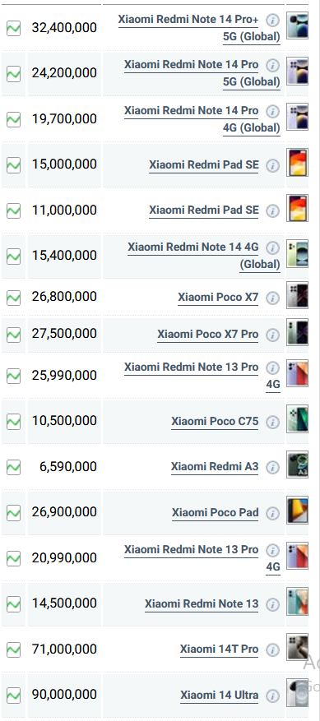
Task: Open the Xiaomi Poco X7 Pro link
Action: pyautogui.click(x=207, y=335)
